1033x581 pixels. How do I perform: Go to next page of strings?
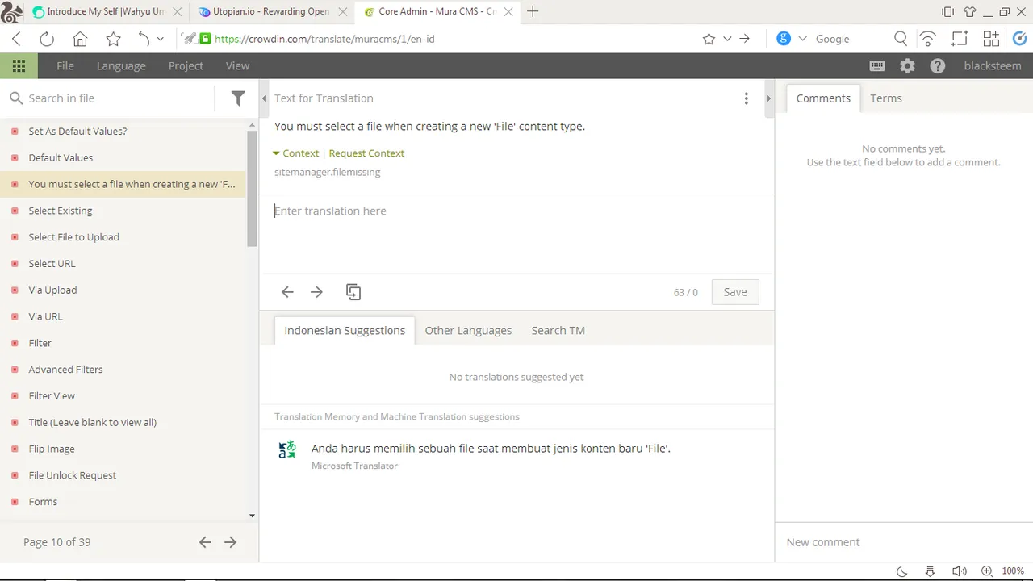(x=231, y=542)
